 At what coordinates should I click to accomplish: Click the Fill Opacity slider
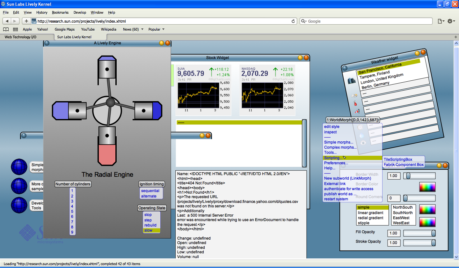pyautogui.click(x=419, y=233)
